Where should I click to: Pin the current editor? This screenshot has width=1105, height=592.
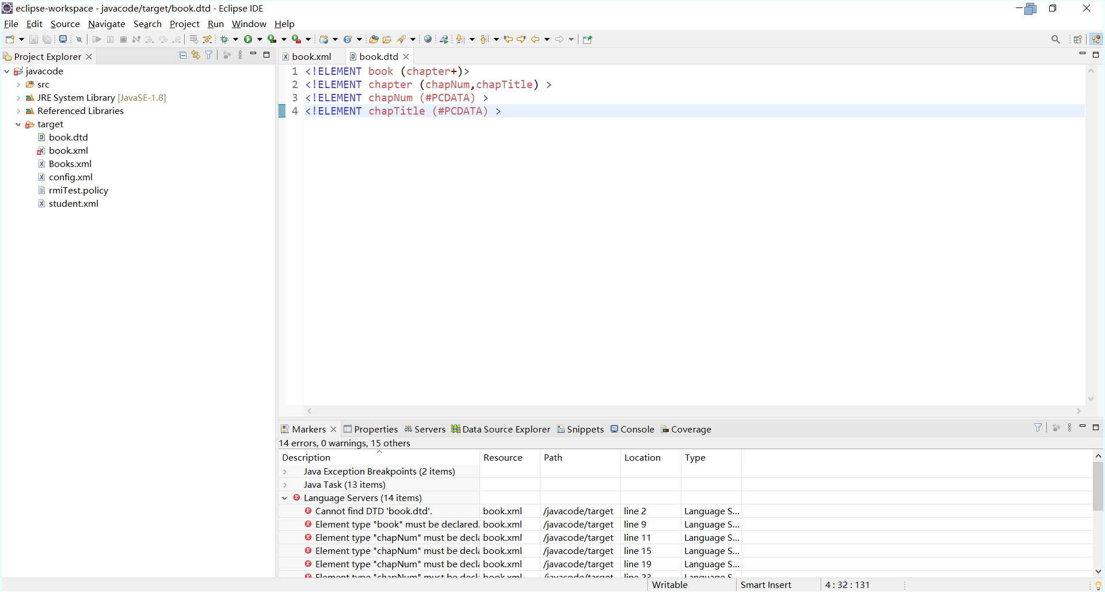point(588,40)
